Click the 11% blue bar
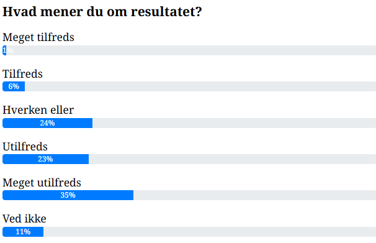This screenshot has width=376, height=243. click(x=23, y=232)
